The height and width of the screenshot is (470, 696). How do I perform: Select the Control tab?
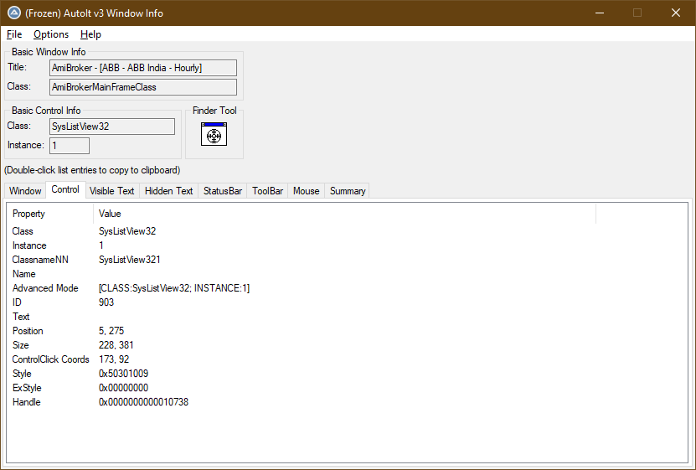point(65,189)
